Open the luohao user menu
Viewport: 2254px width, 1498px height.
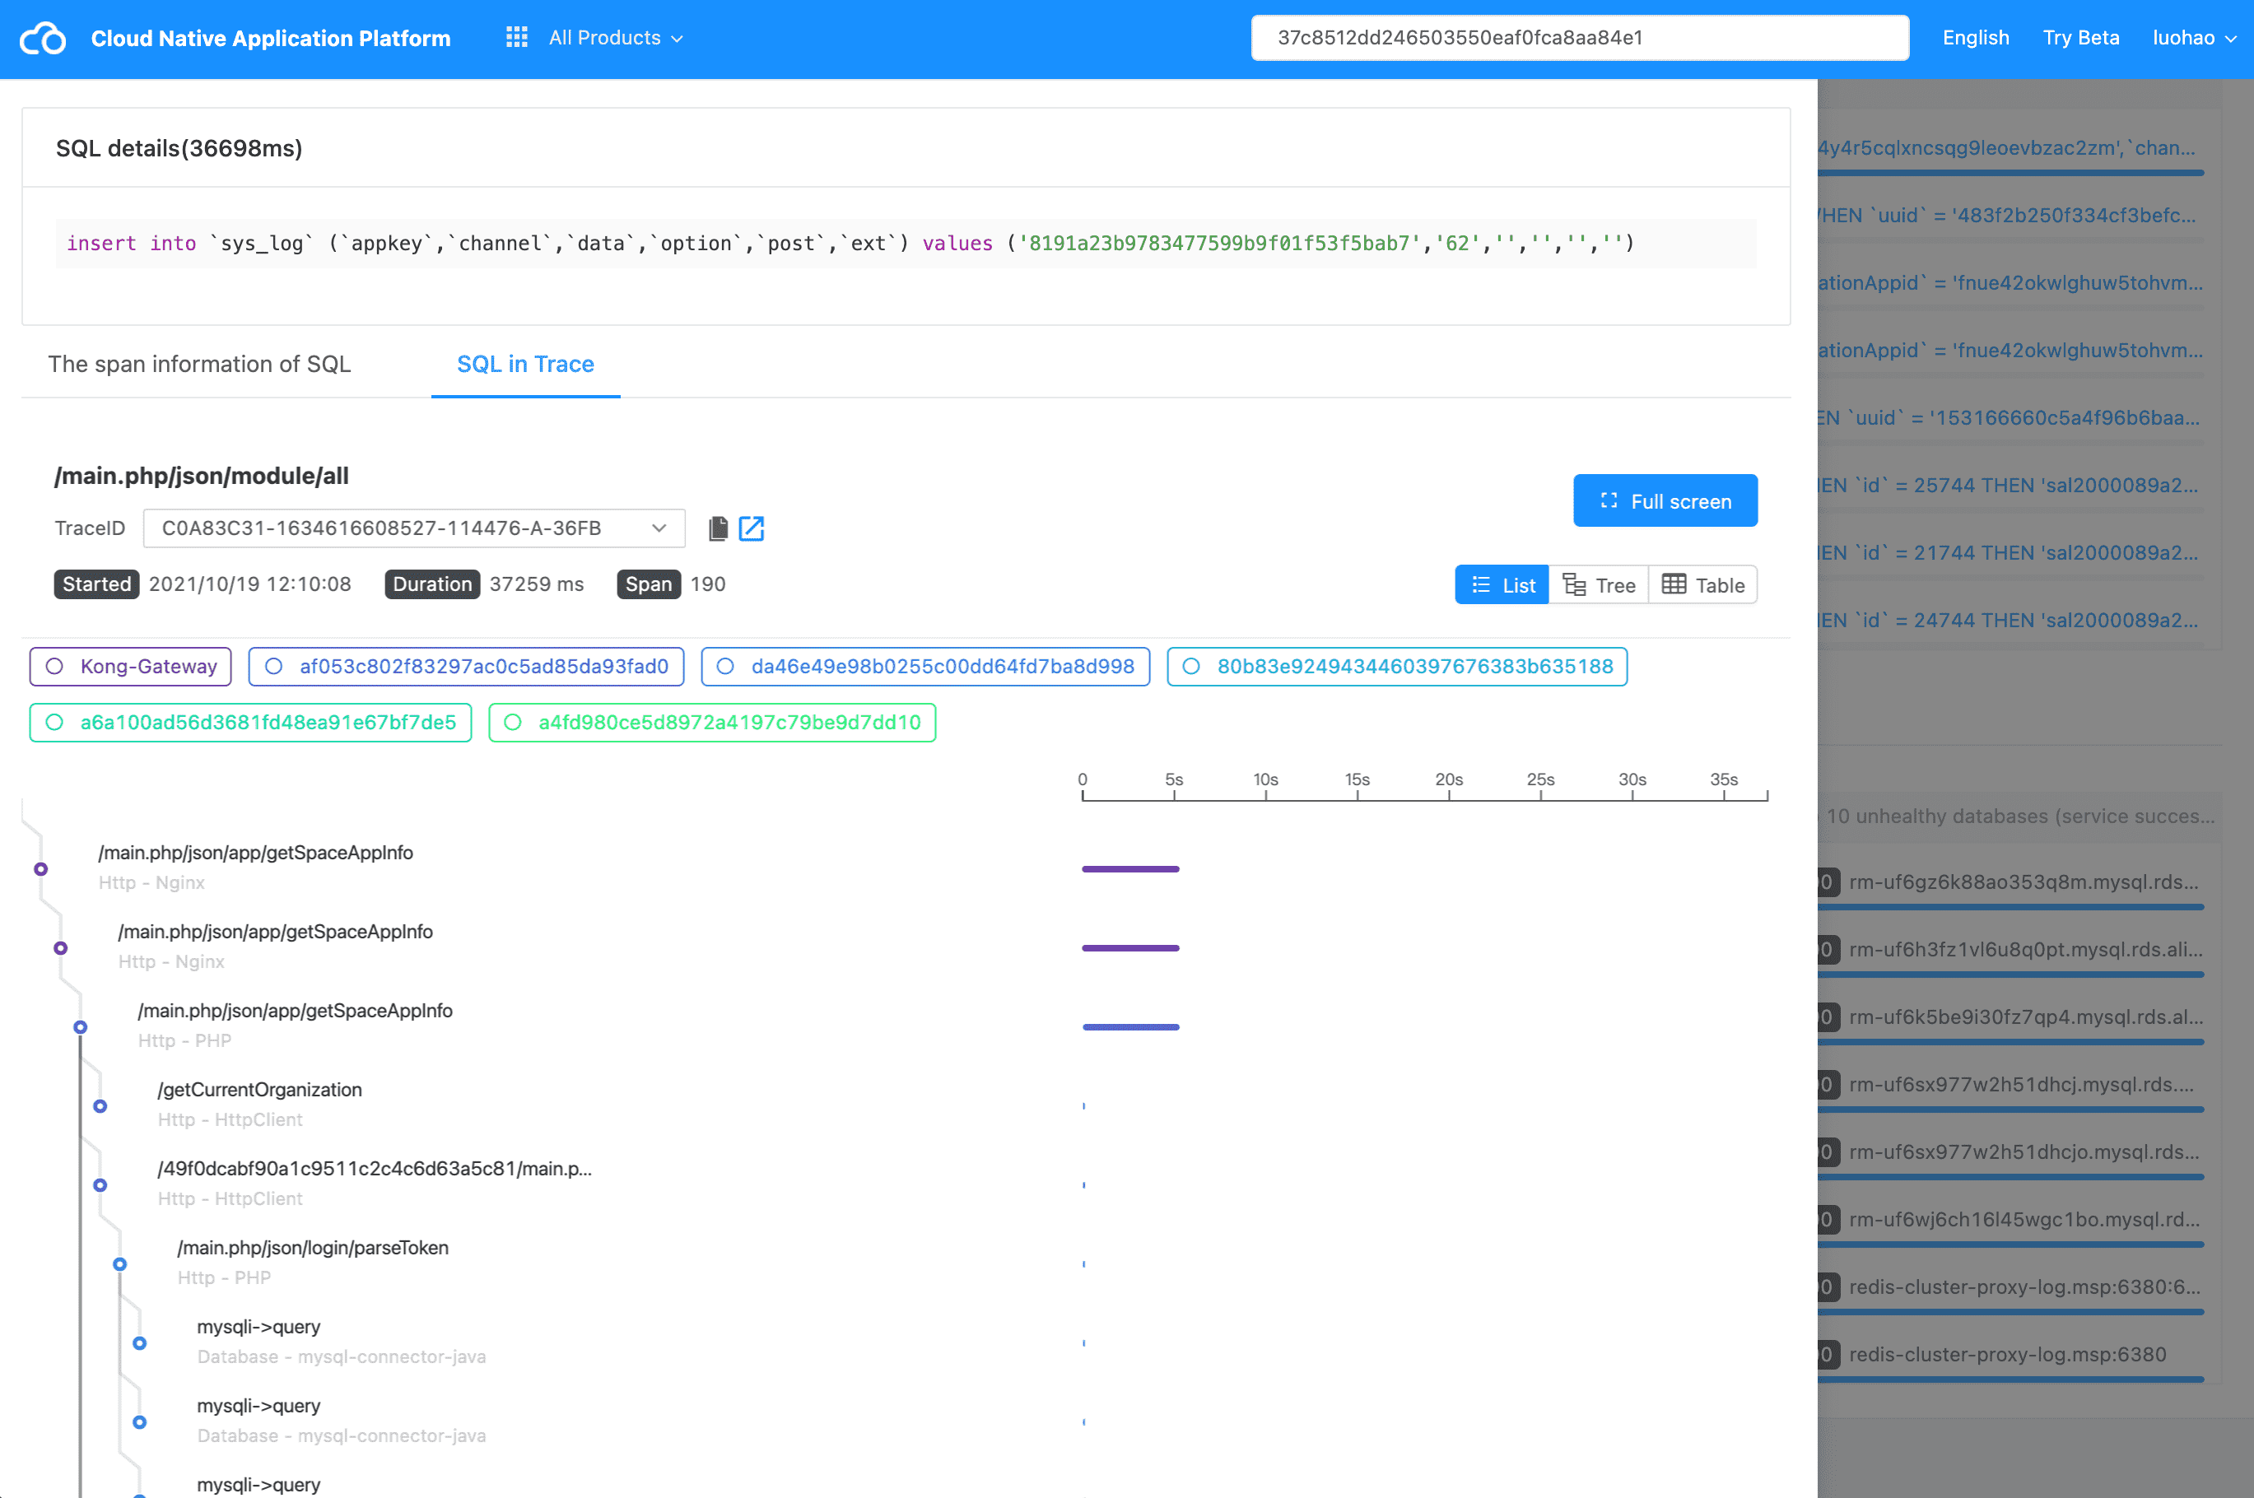[2194, 38]
